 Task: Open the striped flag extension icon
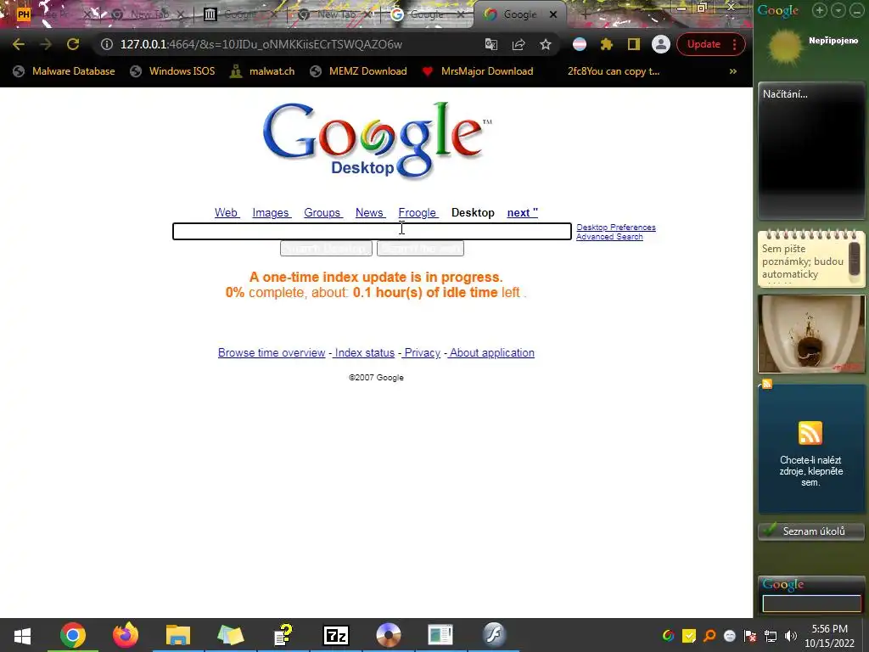579,44
